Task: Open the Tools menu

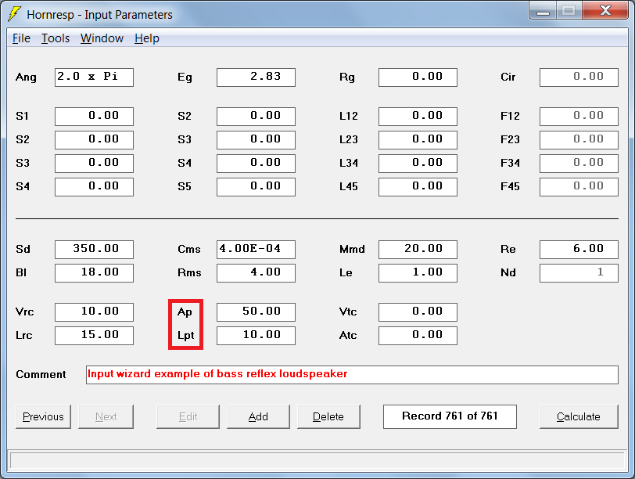Action: 56,38
